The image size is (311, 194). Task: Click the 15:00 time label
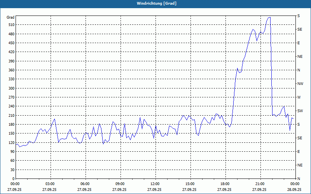[190, 184]
